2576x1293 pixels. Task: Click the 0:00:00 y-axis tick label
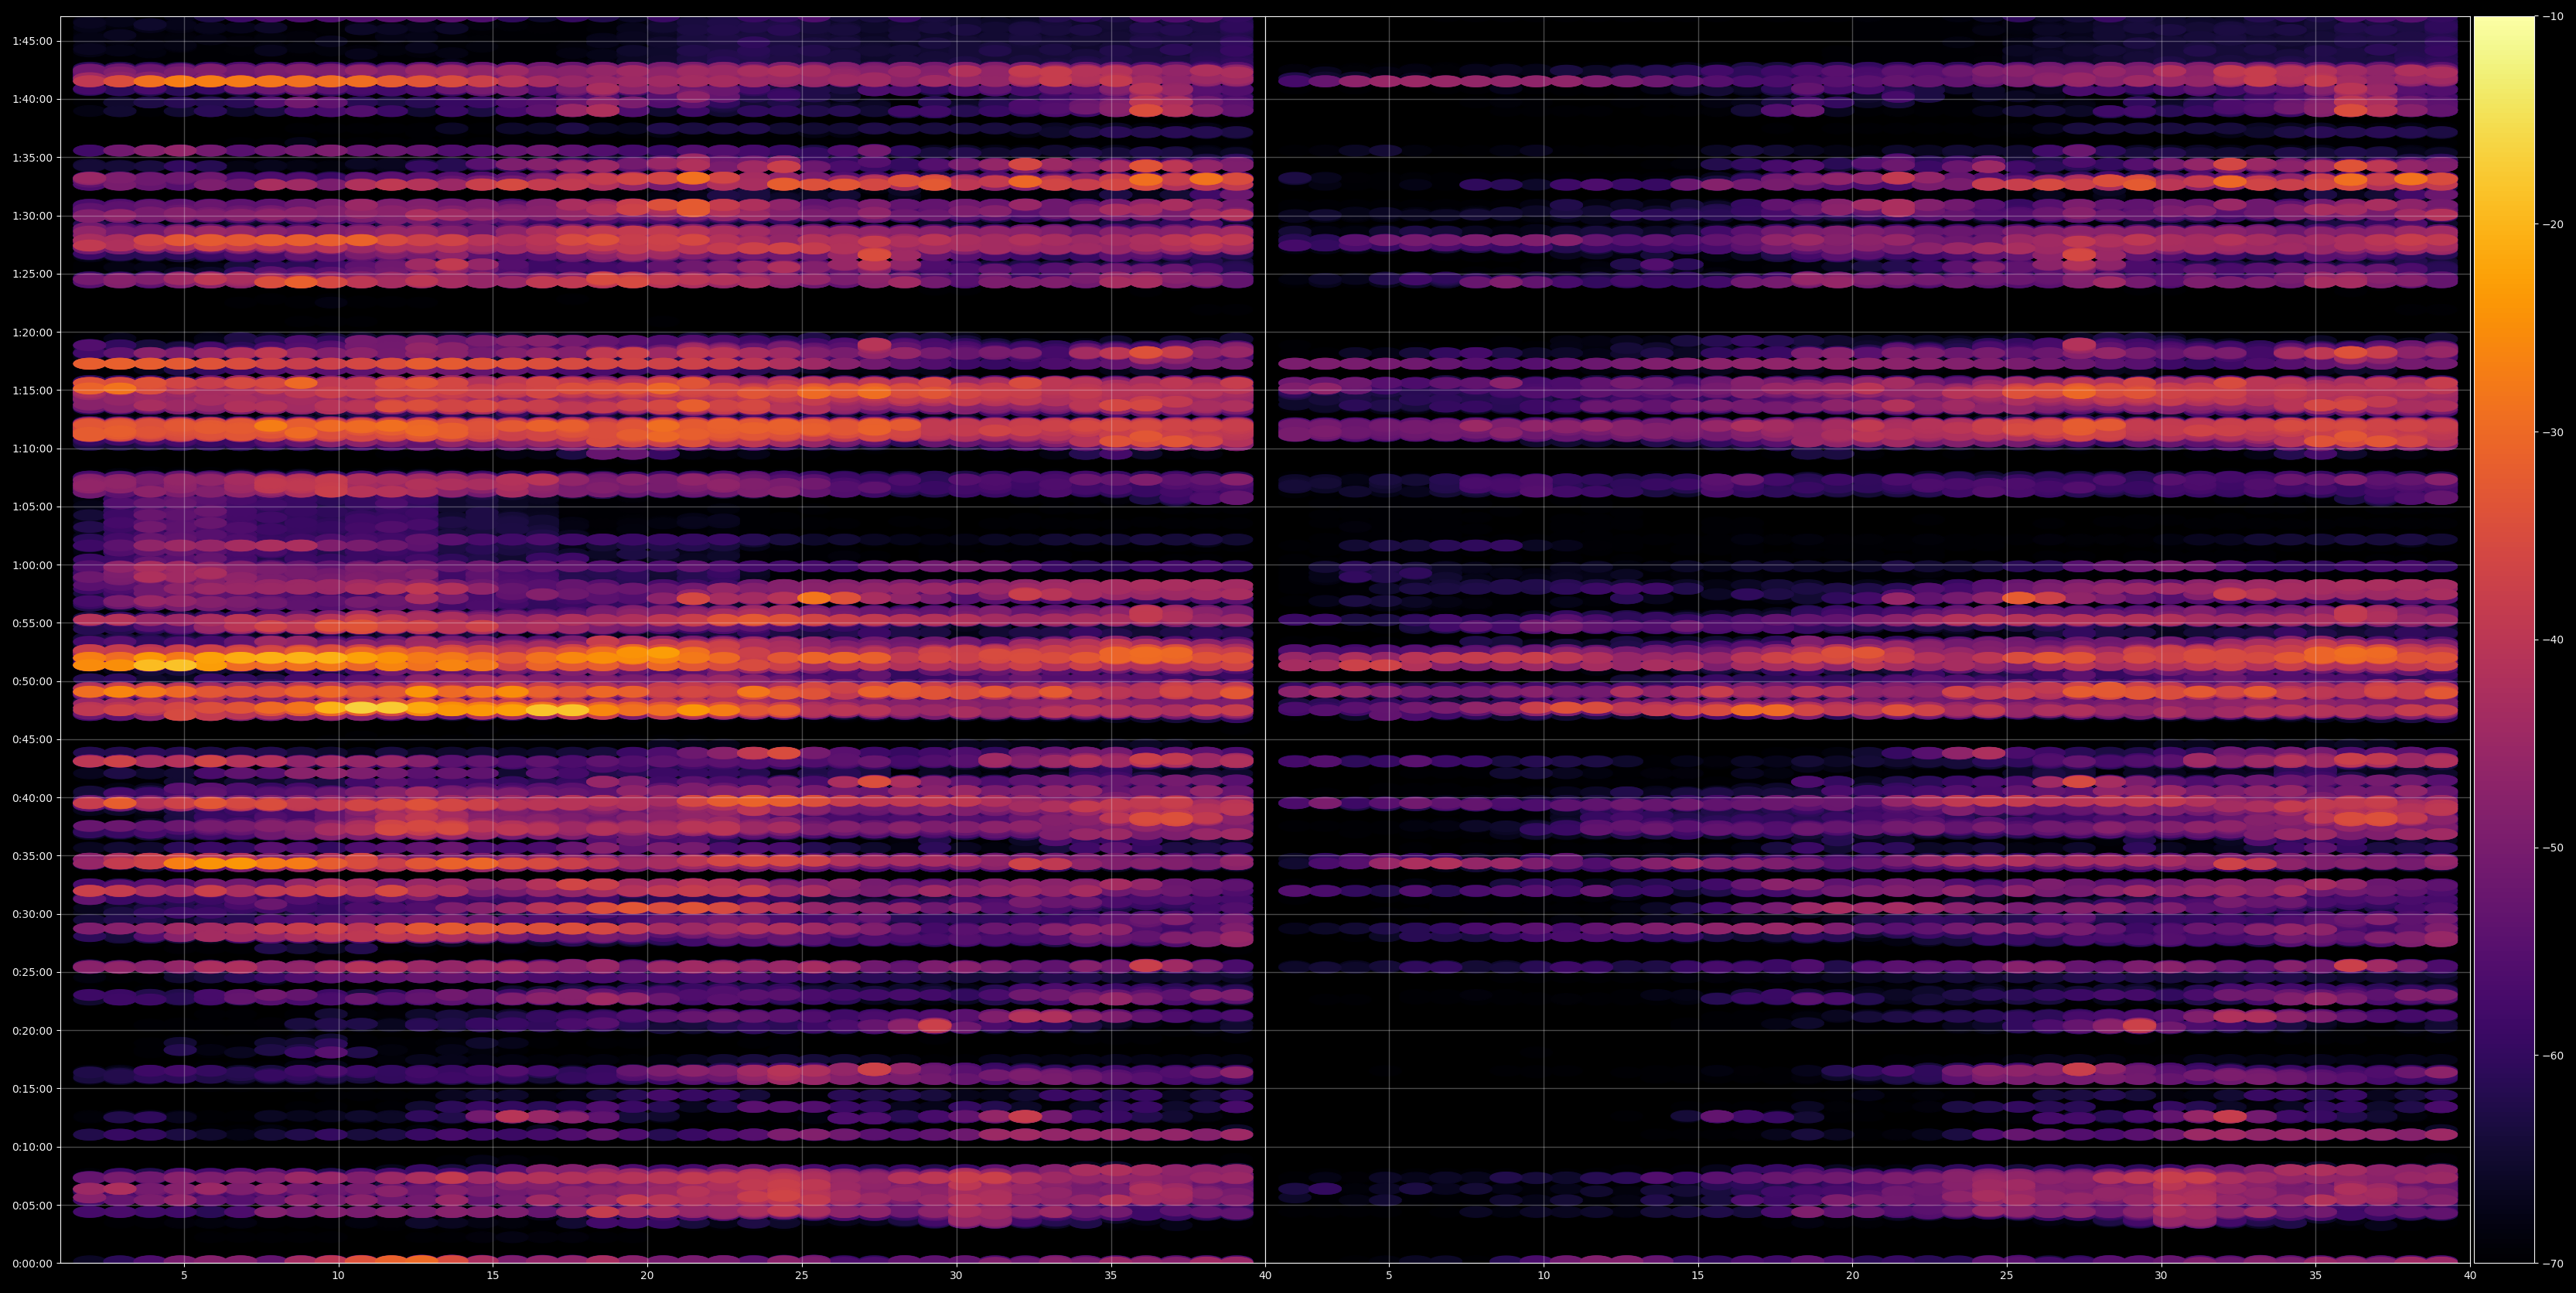coord(32,1263)
